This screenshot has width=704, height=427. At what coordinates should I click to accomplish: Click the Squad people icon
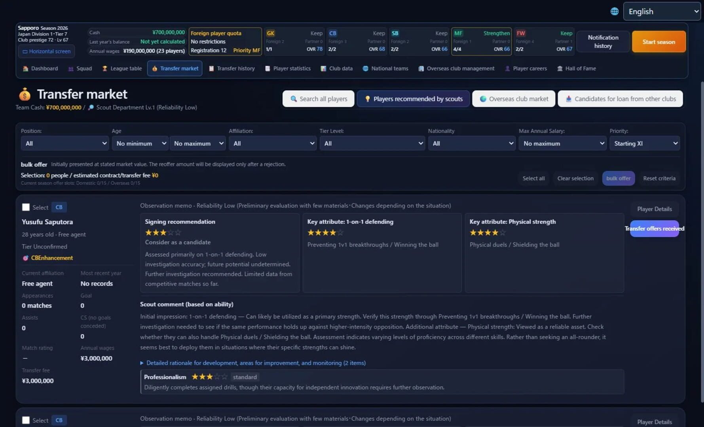tap(71, 68)
